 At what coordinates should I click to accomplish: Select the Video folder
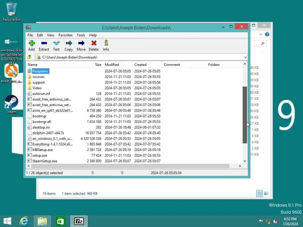[x=37, y=88]
